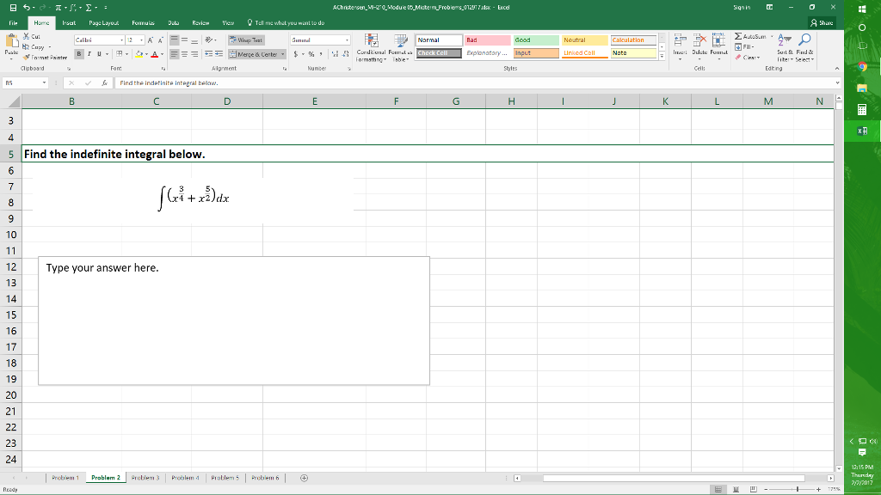
Task: Toggle Bold formatting
Action: 78,53
